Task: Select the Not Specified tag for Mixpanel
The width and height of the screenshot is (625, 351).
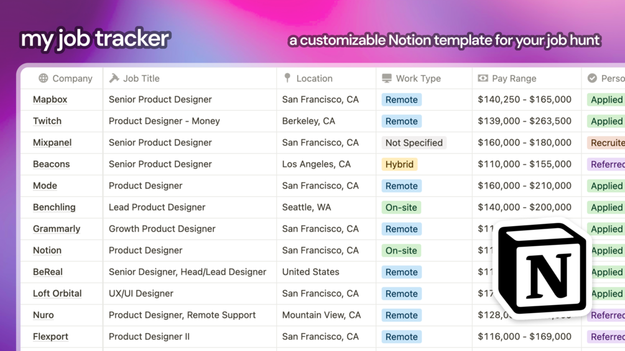Action: [414, 143]
